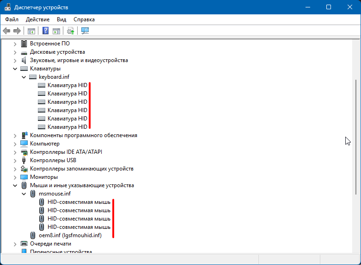The width and height of the screenshot is (361, 265).
Task: Select the Компоненты программного обеспечения icon
Action: pos(24,135)
